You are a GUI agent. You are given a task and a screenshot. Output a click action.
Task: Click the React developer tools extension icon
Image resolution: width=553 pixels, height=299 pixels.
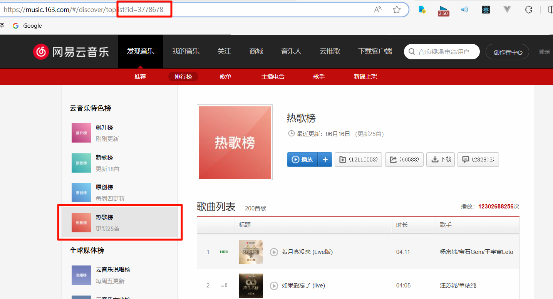tap(486, 10)
